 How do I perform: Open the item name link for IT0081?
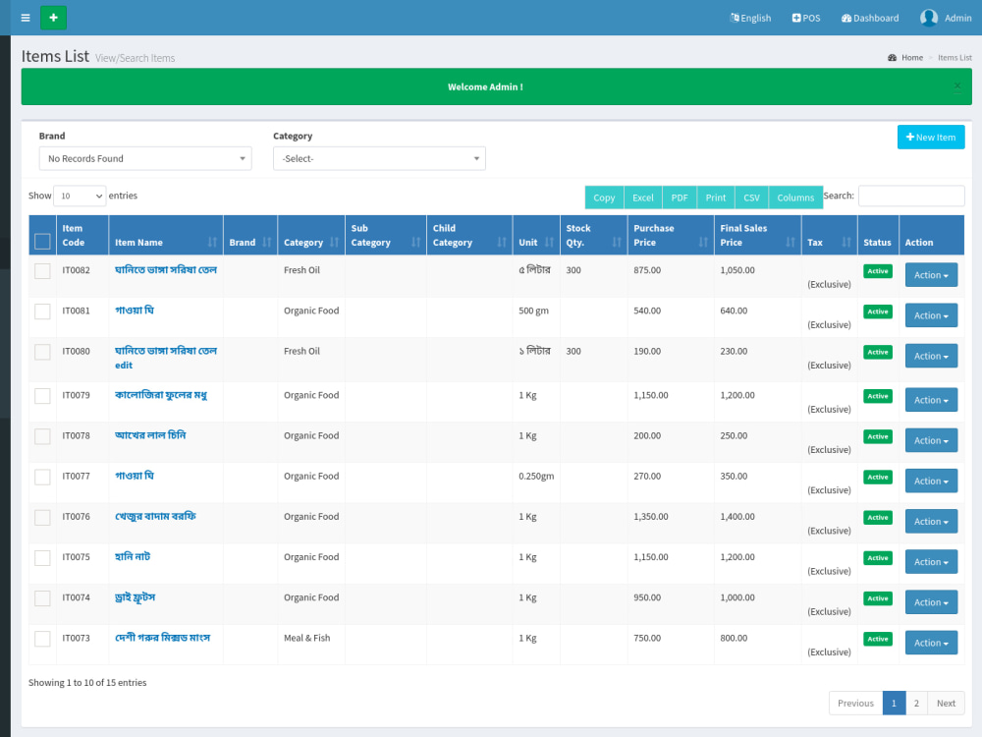[x=134, y=311]
